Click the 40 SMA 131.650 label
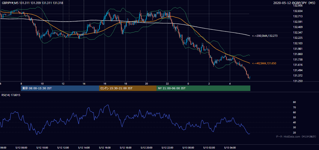319x150 pixels. (264, 63)
